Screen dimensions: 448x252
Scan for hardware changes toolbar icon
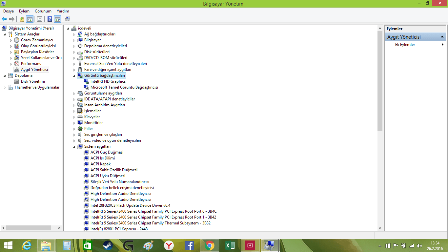coord(68,19)
